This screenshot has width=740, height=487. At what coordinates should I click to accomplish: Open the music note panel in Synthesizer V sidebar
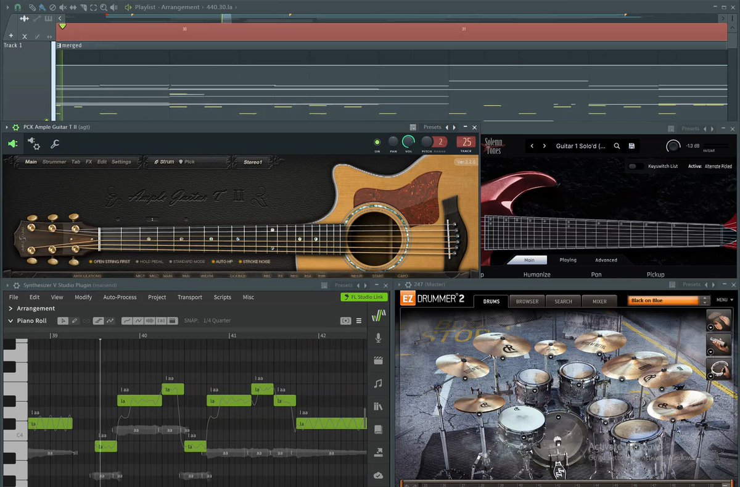click(x=378, y=383)
